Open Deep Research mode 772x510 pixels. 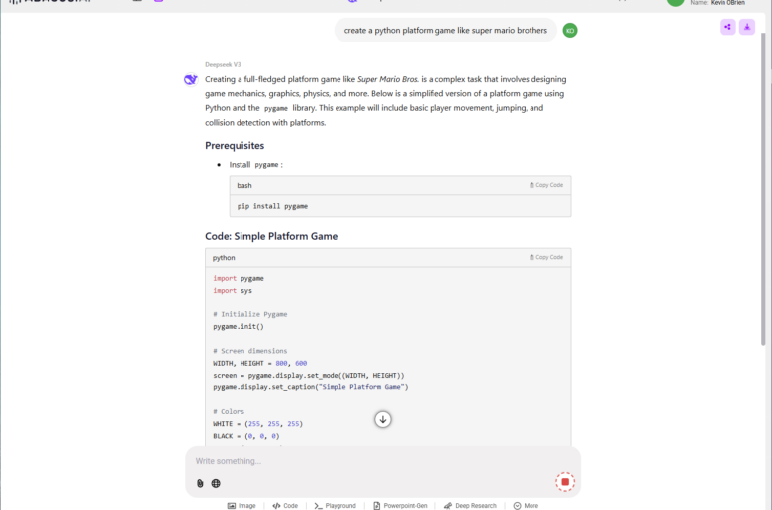(x=470, y=506)
